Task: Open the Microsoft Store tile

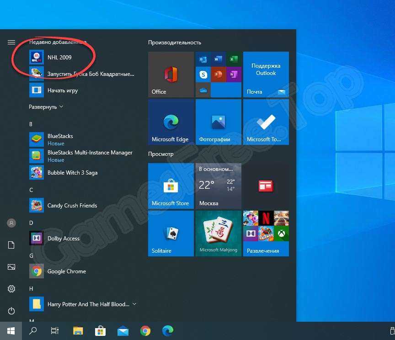Action: pyautogui.click(x=171, y=186)
